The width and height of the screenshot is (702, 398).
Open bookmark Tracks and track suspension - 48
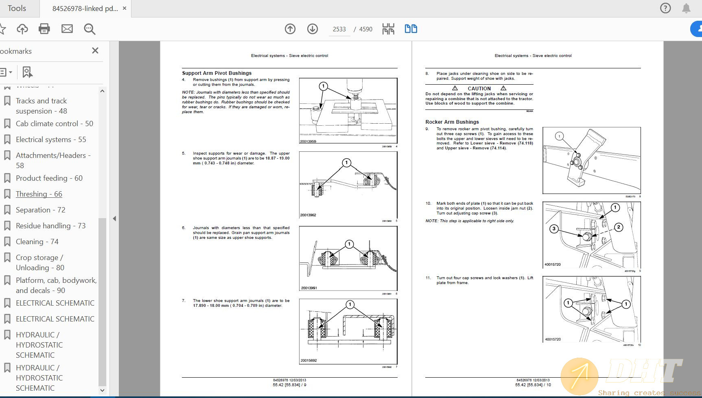[x=42, y=106]
